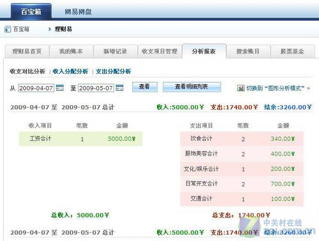The height and width of the screenshot is (241, 319).
Task: Click the 文化/娱乐合计 expense row label
Action: [x=201, y=169]
